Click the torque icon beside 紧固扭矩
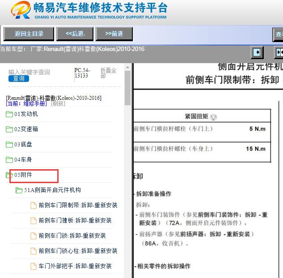Screen dimensions: 283x278 (214, 117)
